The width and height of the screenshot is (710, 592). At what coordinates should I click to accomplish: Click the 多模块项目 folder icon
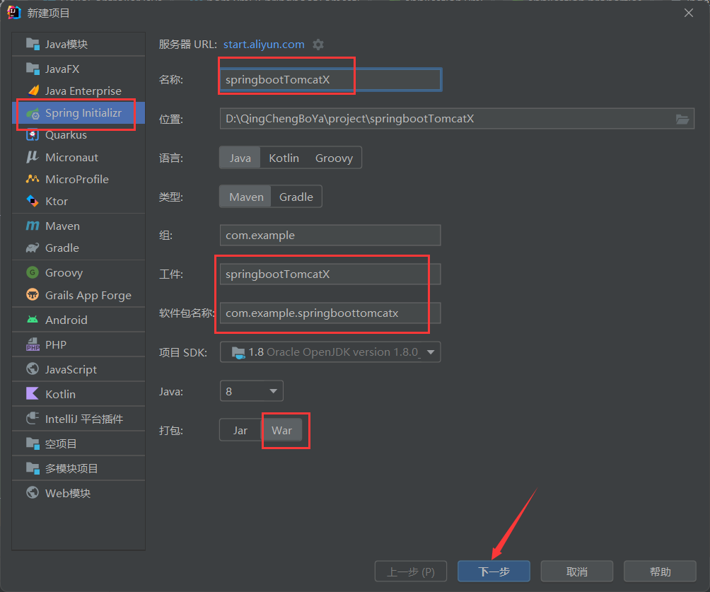[x=33, y=468]
